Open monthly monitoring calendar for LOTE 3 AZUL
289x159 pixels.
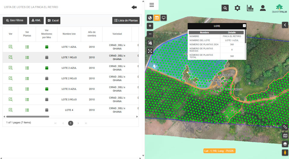pos(47,89)
